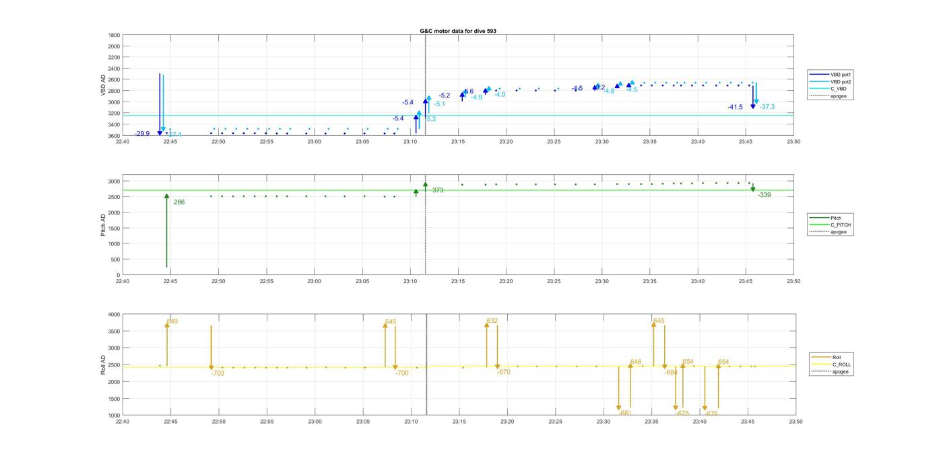Viewport: 943px width, 466px height.
Task: Click the '-339' pitch data label
Action: coord(765,195)
